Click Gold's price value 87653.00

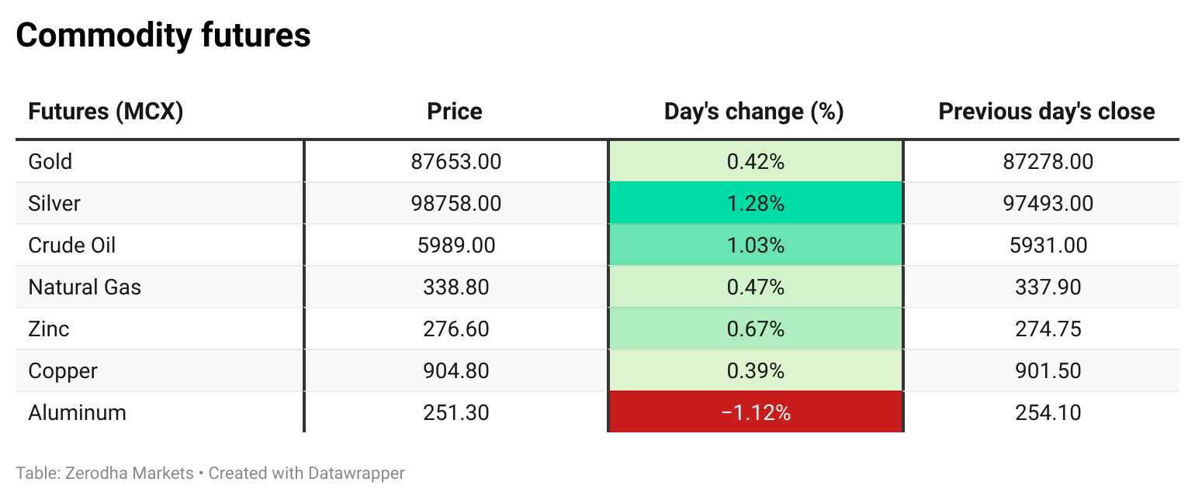[456, 162]
